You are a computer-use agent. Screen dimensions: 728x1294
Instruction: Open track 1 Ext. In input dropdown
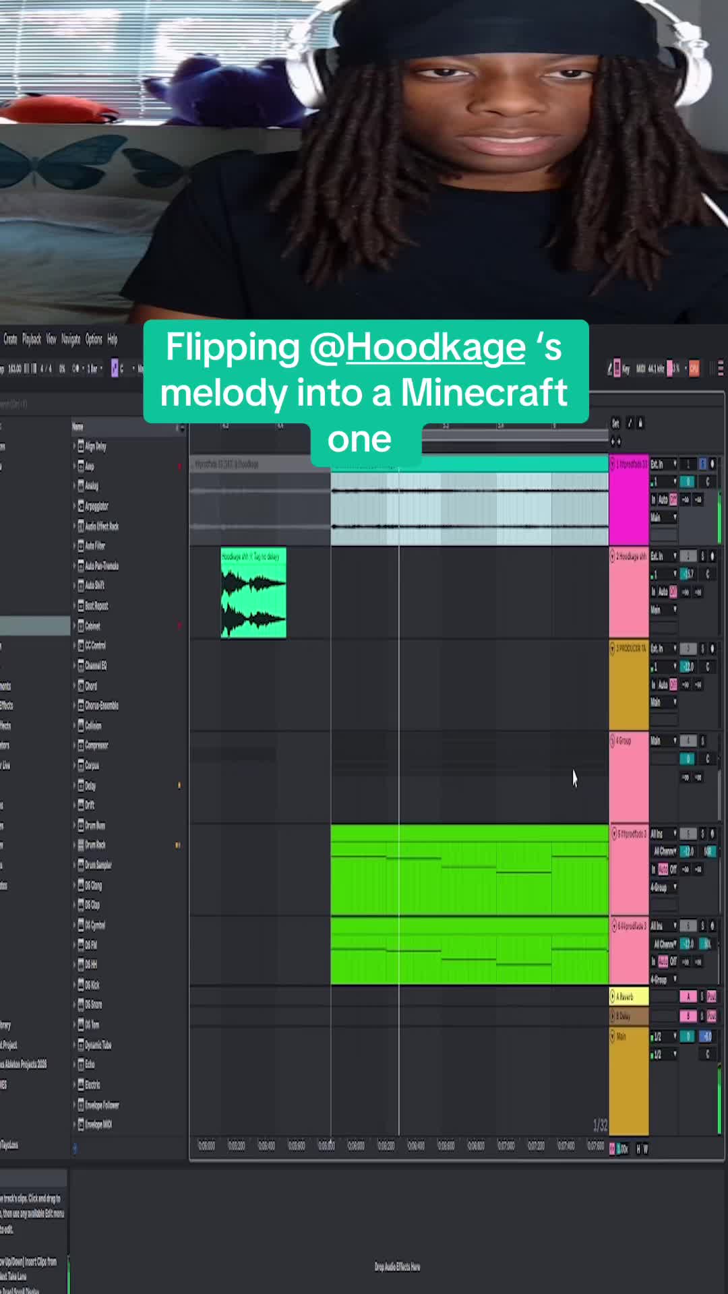663,464
